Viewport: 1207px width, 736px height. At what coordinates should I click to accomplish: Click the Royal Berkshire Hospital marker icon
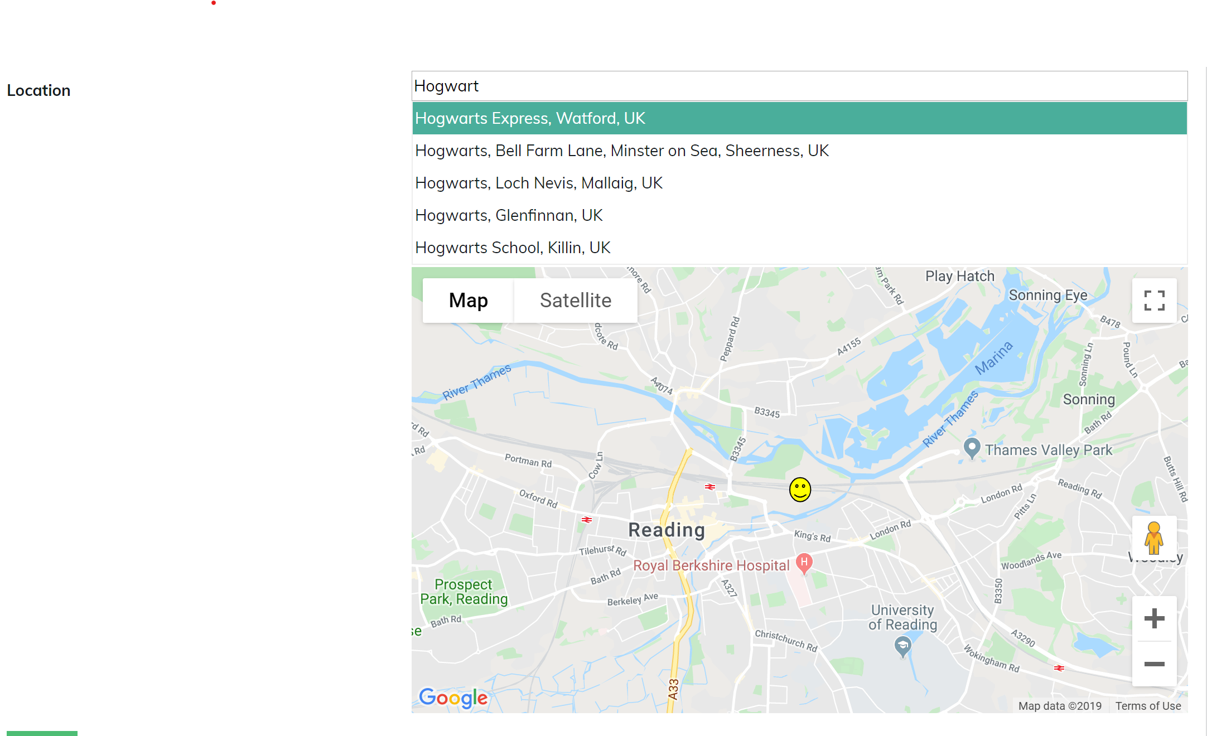coord(804,563)
